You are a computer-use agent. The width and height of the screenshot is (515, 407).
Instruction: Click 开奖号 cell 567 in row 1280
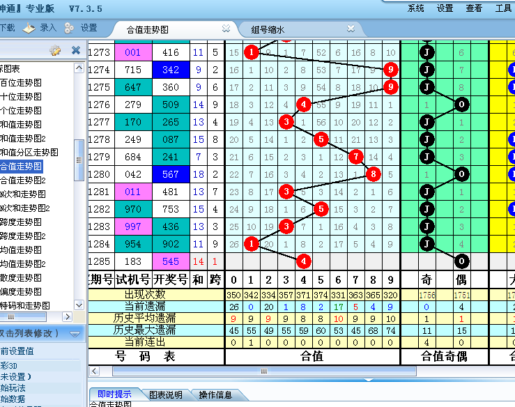point(171,174)
